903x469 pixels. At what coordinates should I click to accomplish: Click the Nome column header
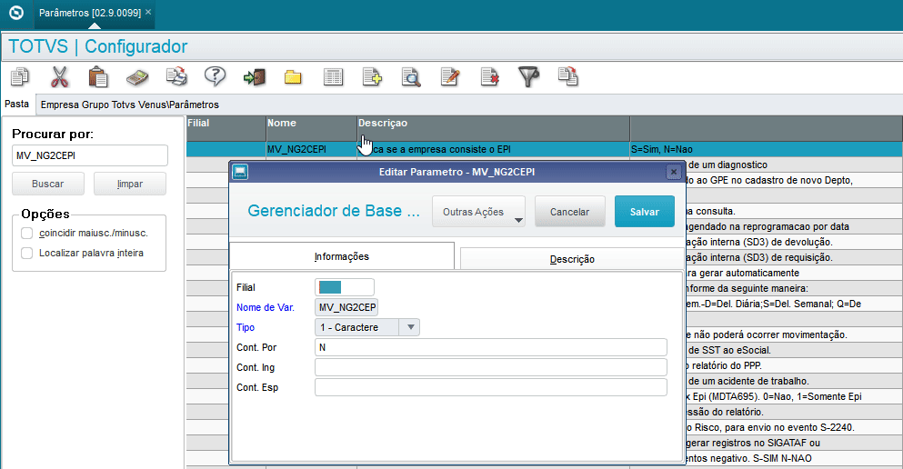[x=311, y=128]
